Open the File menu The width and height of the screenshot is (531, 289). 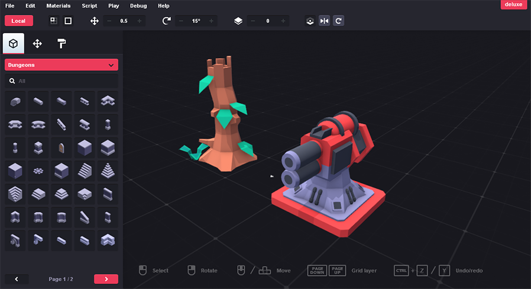coord(10,6)
